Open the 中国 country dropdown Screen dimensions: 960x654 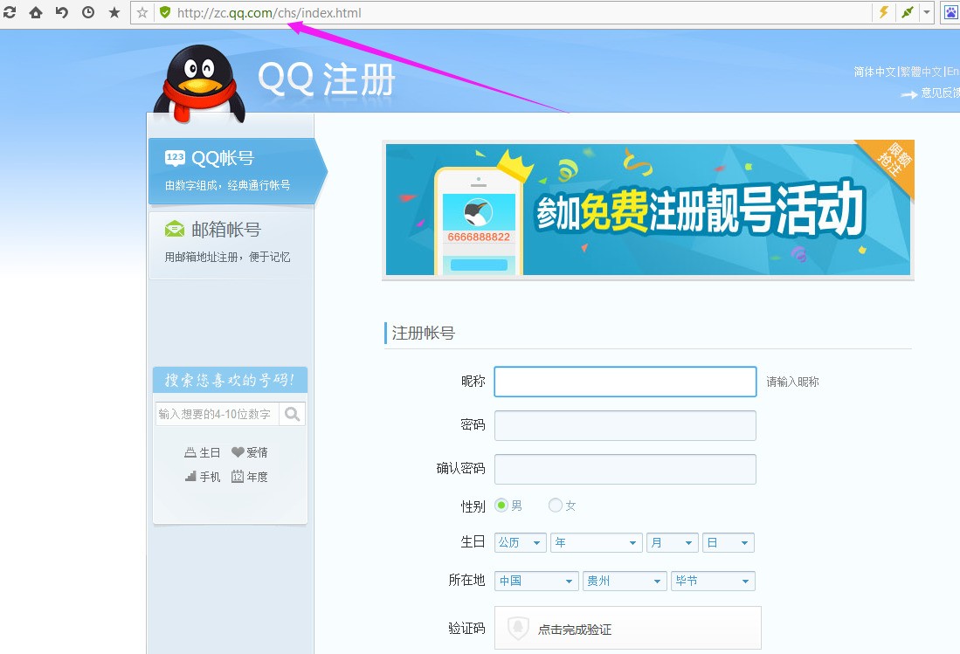pyautogui.click(x=536, y=582)
